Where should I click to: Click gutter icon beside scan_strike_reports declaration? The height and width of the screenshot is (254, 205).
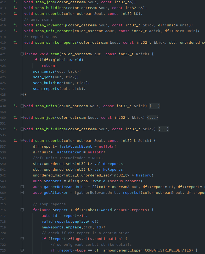coord(15,42)
